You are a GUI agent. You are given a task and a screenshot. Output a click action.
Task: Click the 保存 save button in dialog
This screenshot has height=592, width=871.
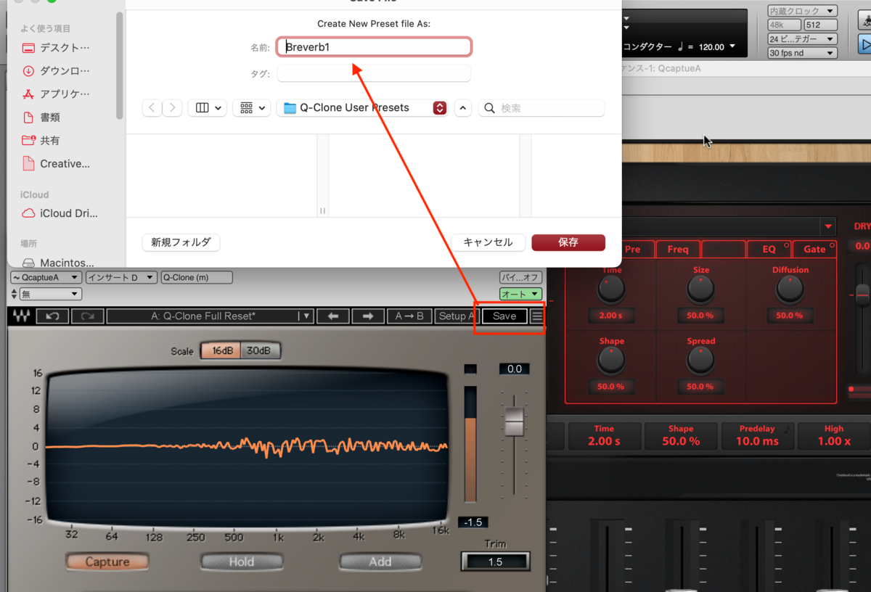tap(568, 242)
